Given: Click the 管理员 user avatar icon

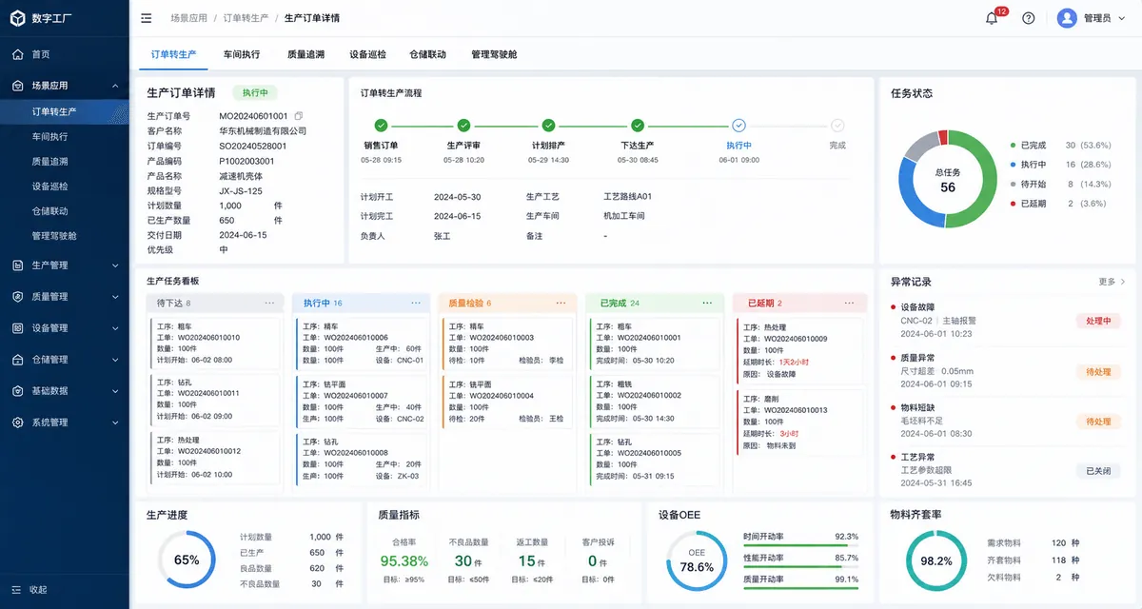Looking at the screenshot, I should tap(1067, 18).
